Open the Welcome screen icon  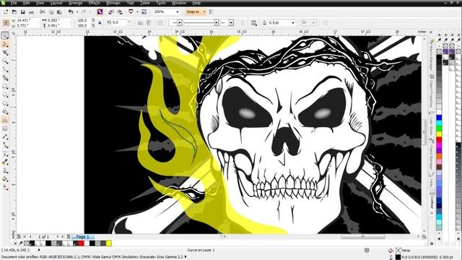(144, 12)
